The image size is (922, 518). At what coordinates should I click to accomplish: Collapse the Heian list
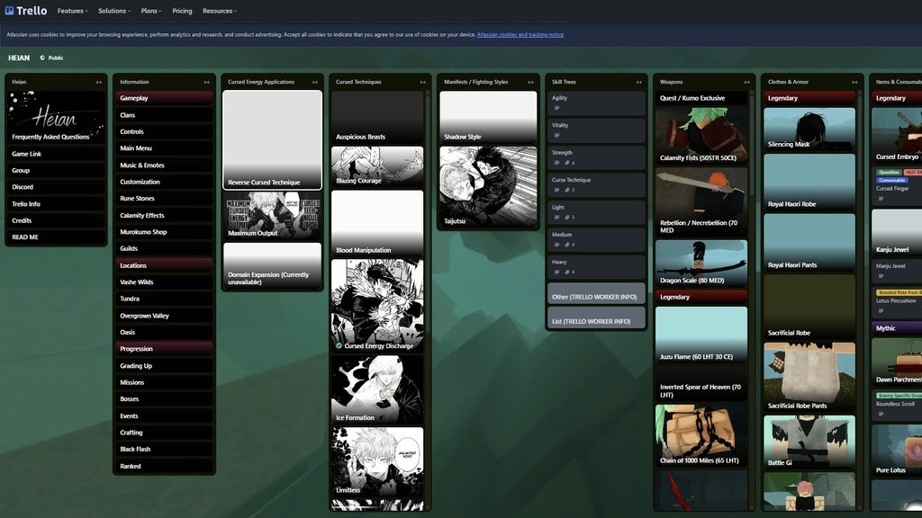click(x=99, y=82)
